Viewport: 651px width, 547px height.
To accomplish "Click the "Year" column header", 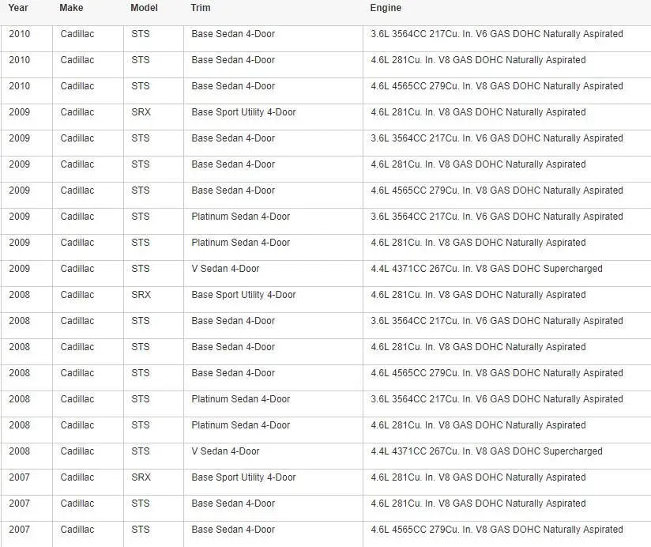I will 18,8.
